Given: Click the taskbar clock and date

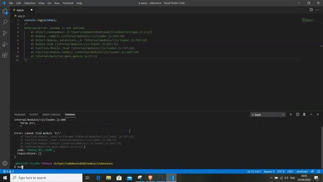Looking at the screenshot, I should click(304, 177).
